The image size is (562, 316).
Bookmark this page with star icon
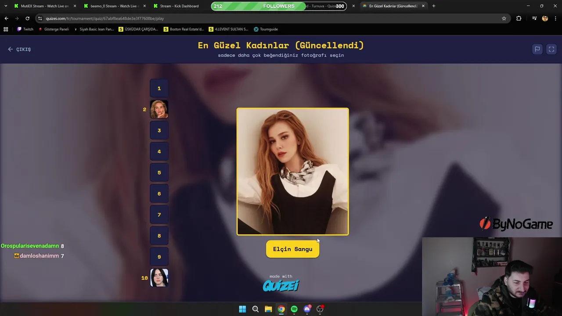504,18
